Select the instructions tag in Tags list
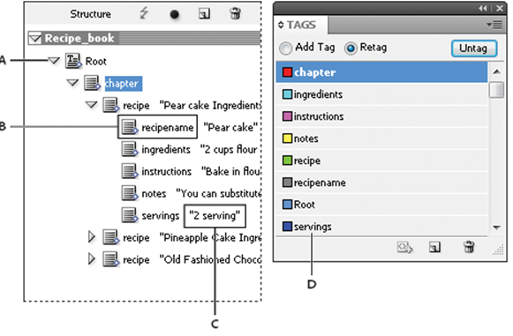The height and width of the screenshot is (336, 513). coord(381,116)
